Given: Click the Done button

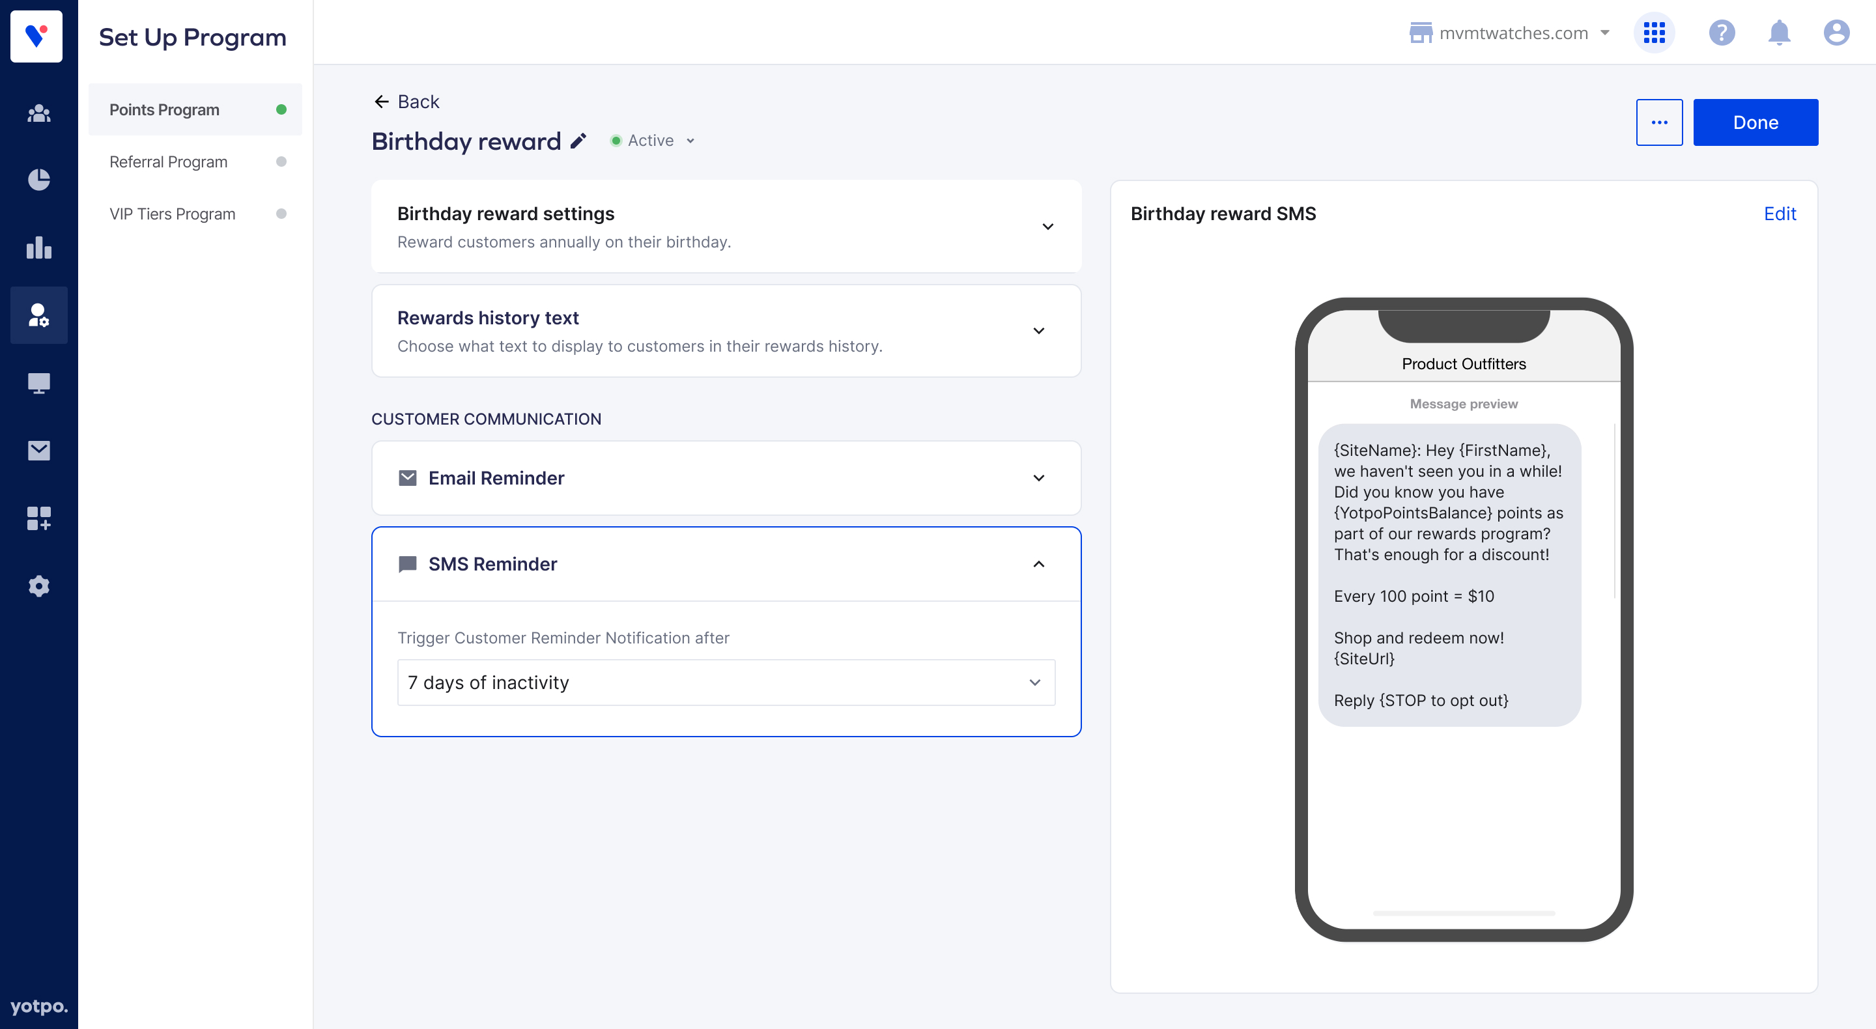Looking at the screenshot, I should 1754,122.
